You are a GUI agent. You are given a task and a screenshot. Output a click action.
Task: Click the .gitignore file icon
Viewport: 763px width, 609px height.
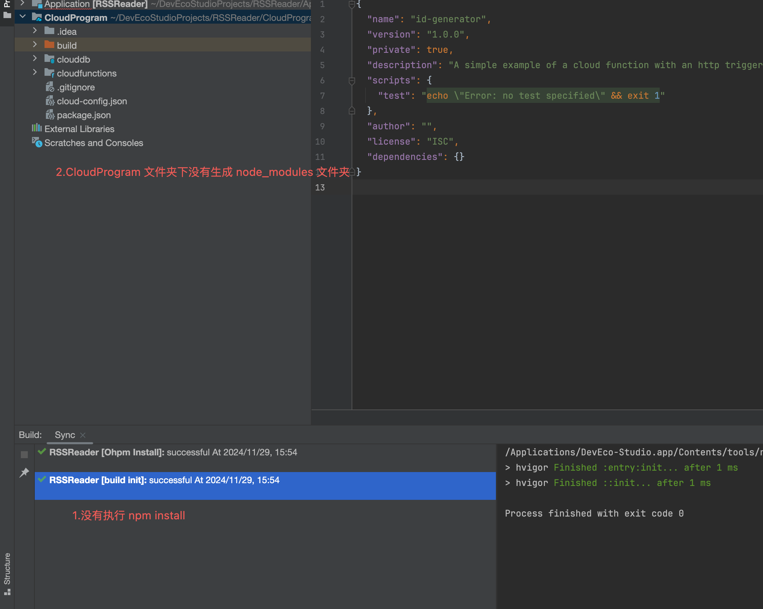50,87
